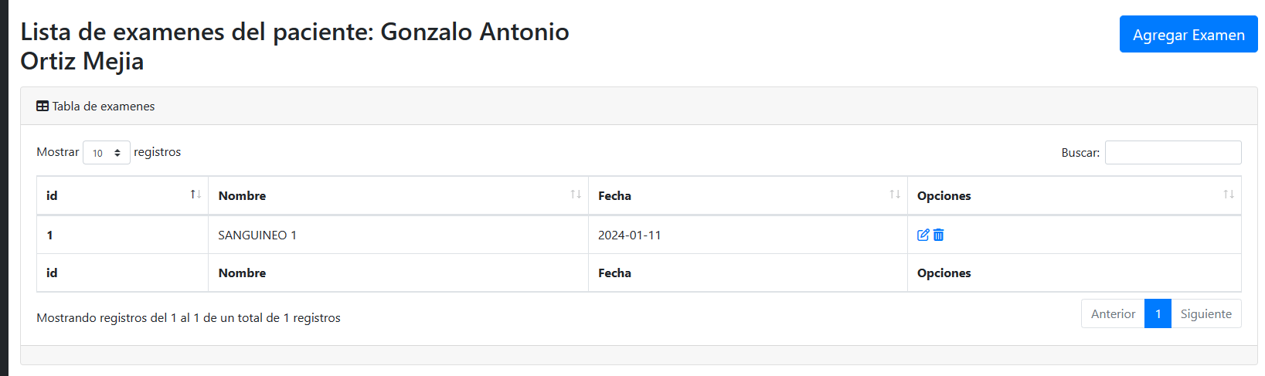Click the id label in the table footer

tap(52, 273)
